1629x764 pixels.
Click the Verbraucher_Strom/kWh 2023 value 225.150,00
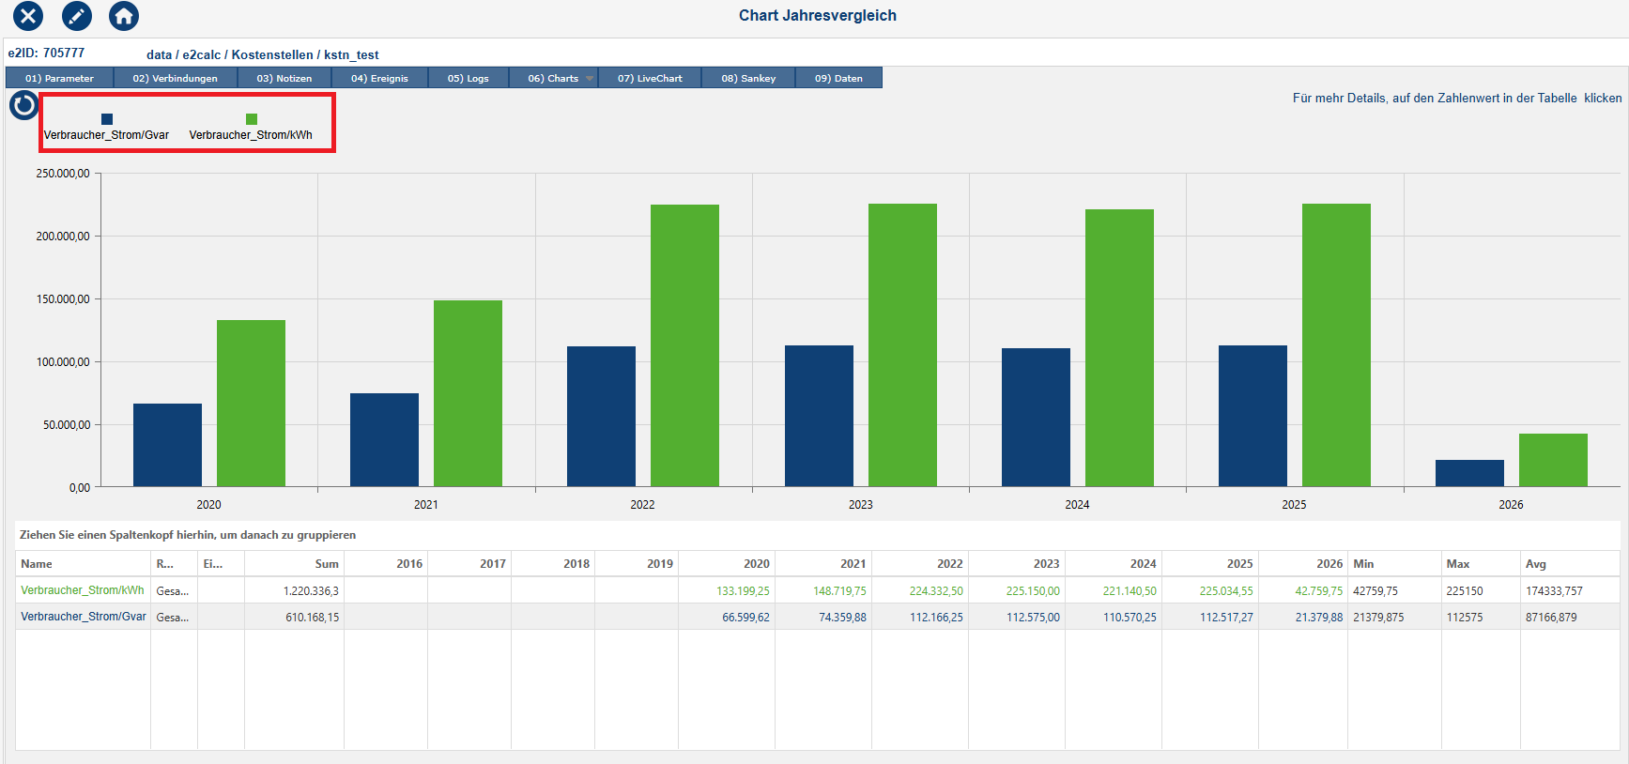point(1033,591)
